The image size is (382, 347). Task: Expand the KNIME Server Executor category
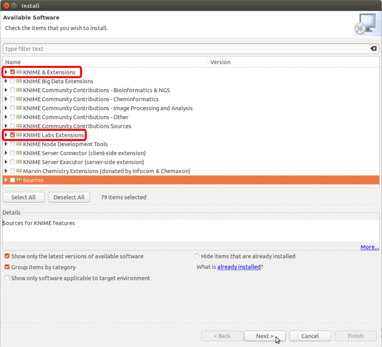tap(6, 162)
